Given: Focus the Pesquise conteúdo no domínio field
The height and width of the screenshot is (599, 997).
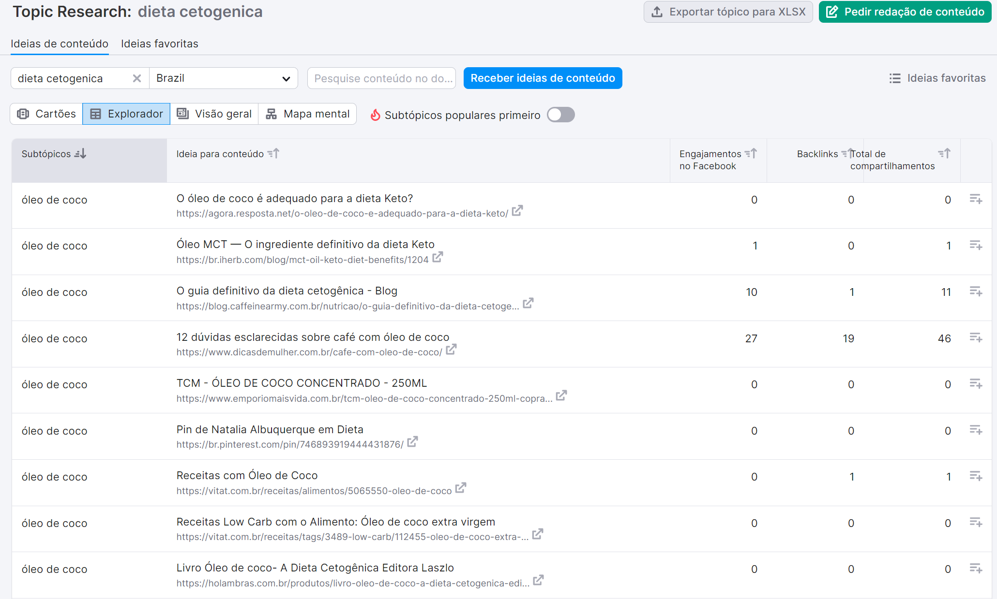Looking at the screenshot, I should click(382, 78).
